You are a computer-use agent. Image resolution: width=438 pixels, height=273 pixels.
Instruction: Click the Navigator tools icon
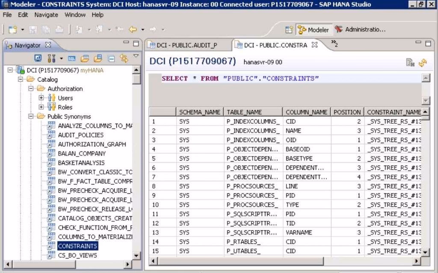pyautogui.click(x=51, y=58)
